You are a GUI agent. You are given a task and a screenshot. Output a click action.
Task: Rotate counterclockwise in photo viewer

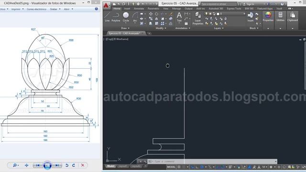67,165
